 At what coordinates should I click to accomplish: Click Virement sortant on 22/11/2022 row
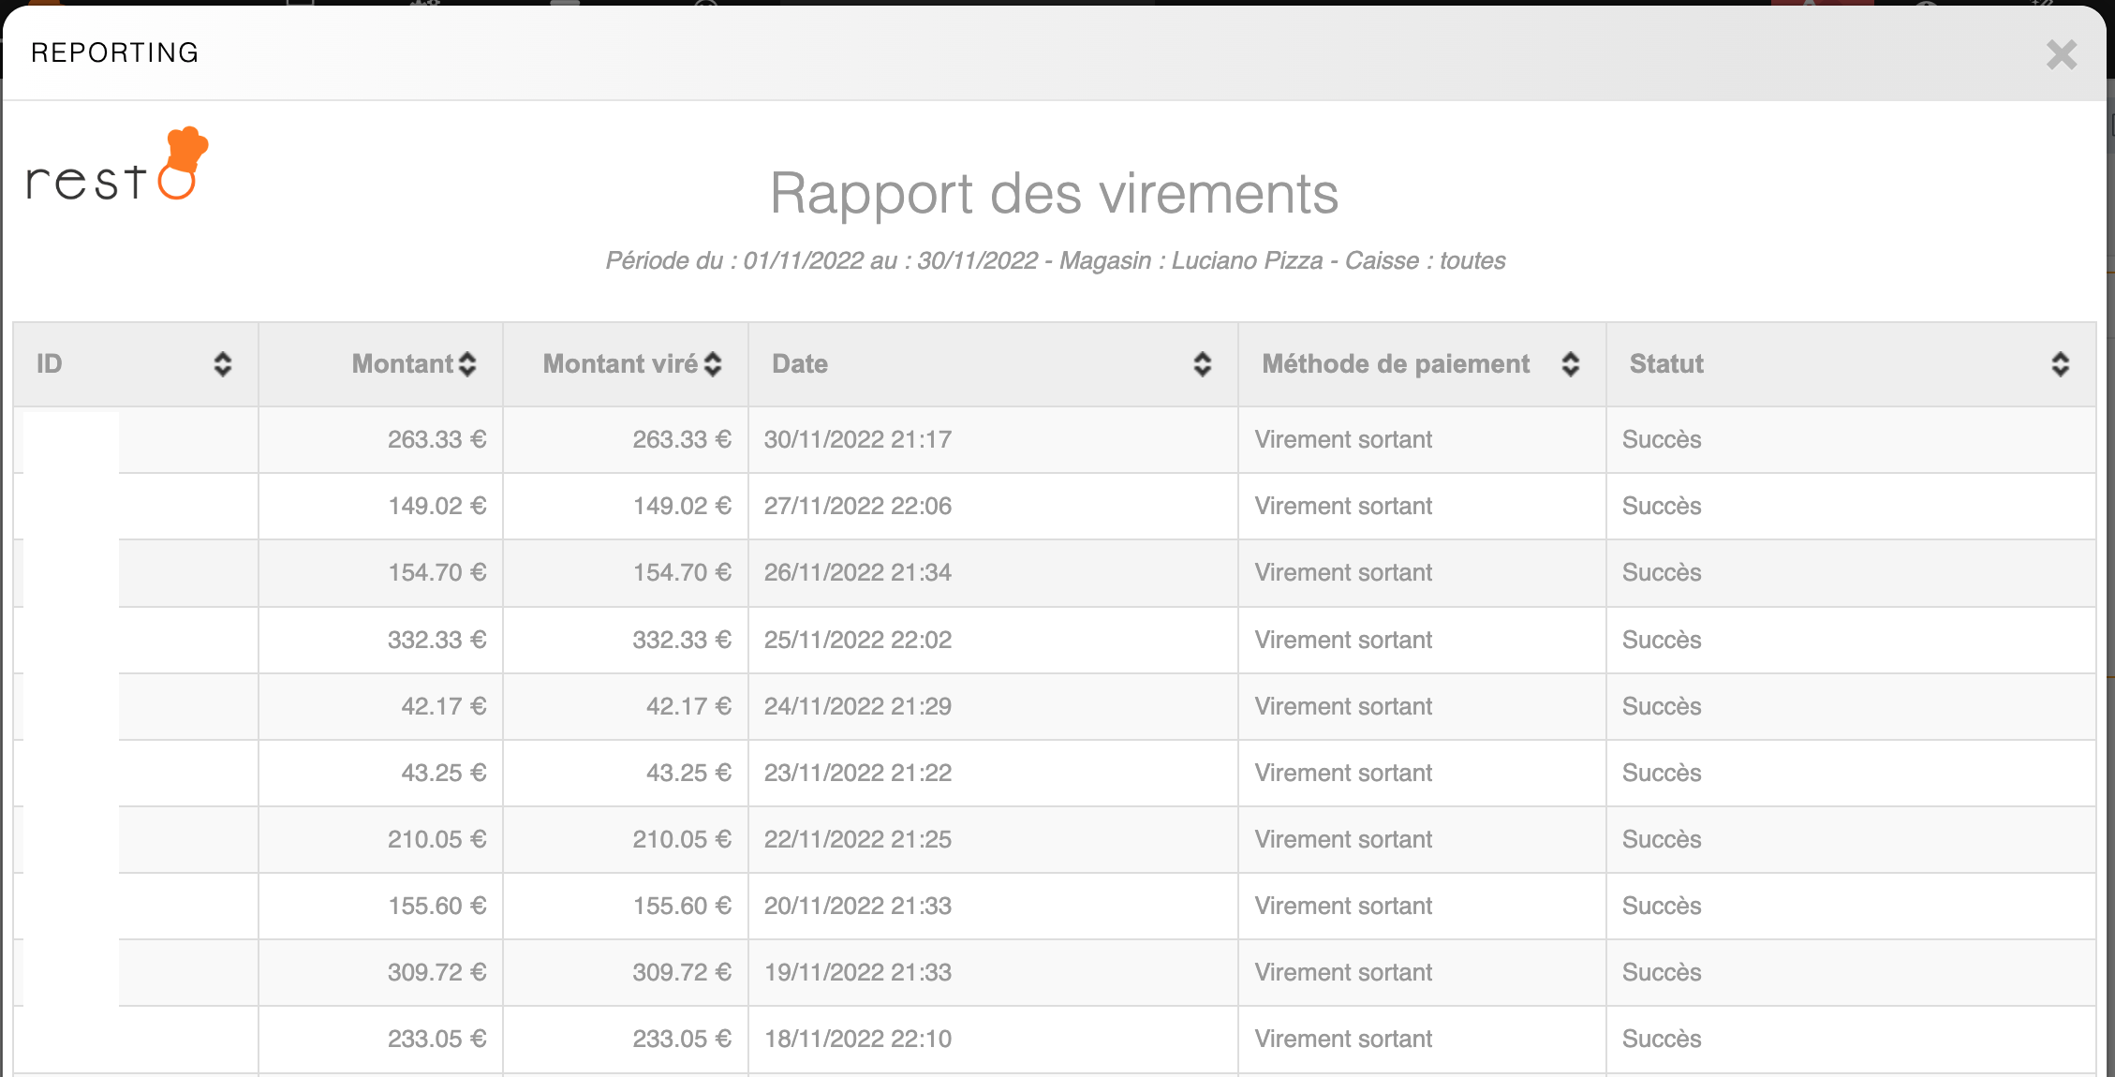point(1342,840)
